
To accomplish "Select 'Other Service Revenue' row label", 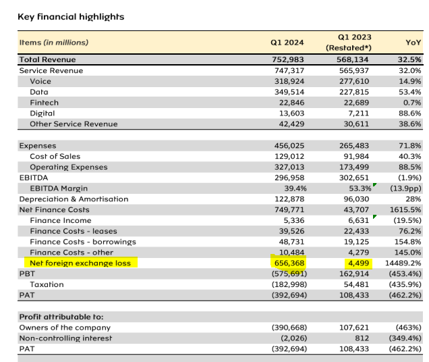I will [74, 124].
